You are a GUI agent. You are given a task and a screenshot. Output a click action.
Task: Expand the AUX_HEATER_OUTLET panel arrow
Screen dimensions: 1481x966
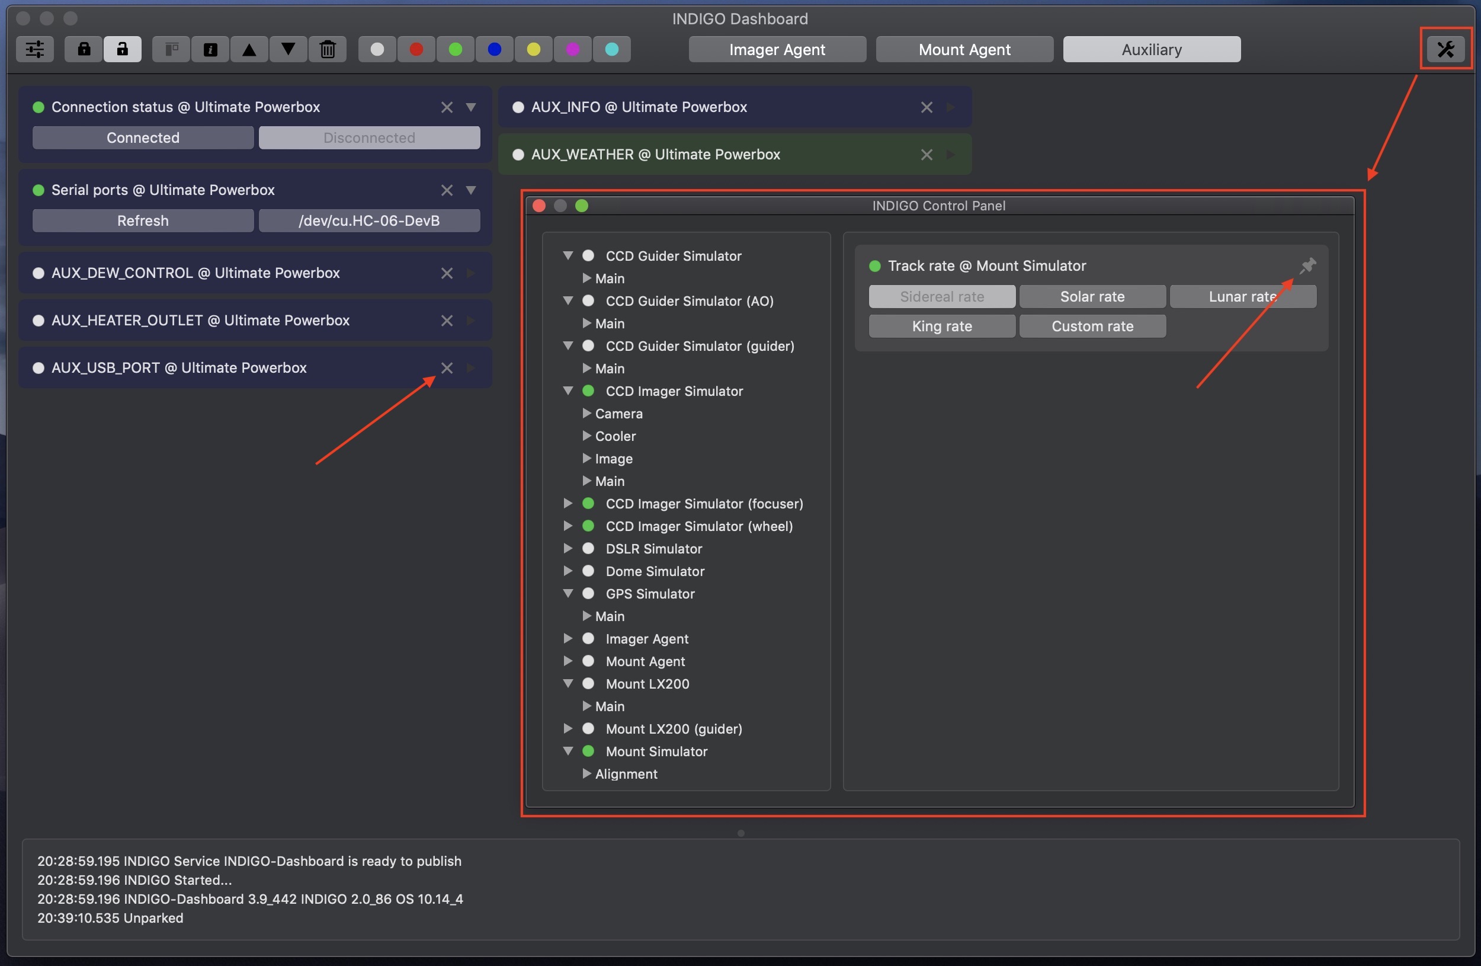pos(471,320)
